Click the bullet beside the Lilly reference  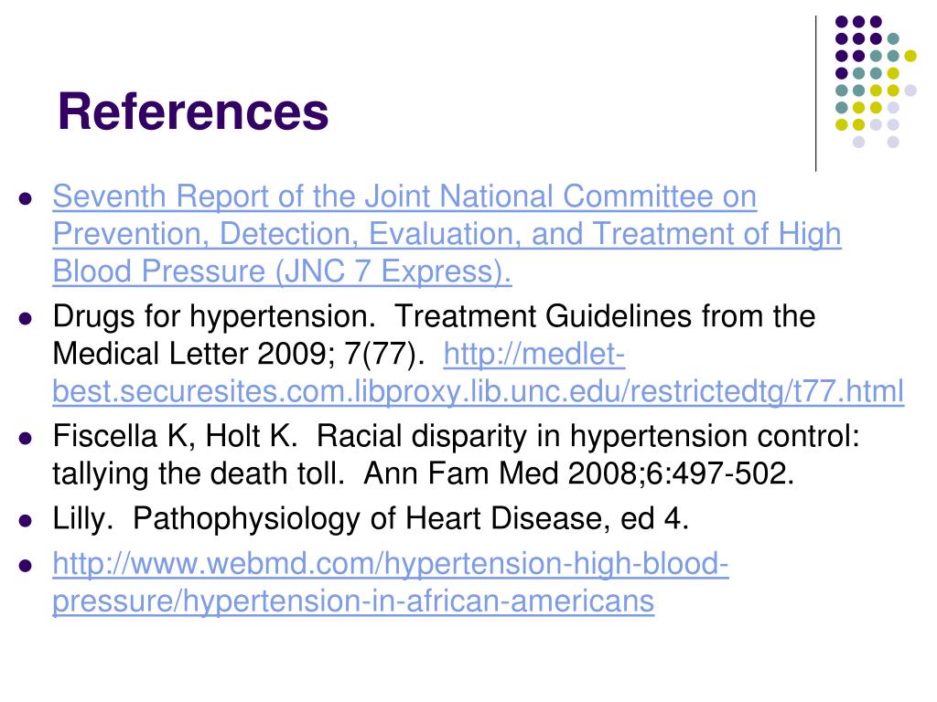[x=27, y=520]
